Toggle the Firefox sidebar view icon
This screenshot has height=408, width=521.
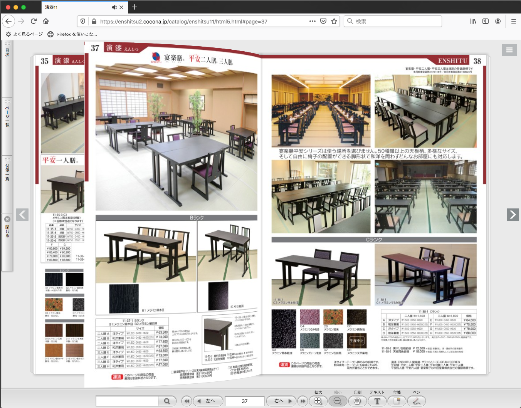point(486,22)
